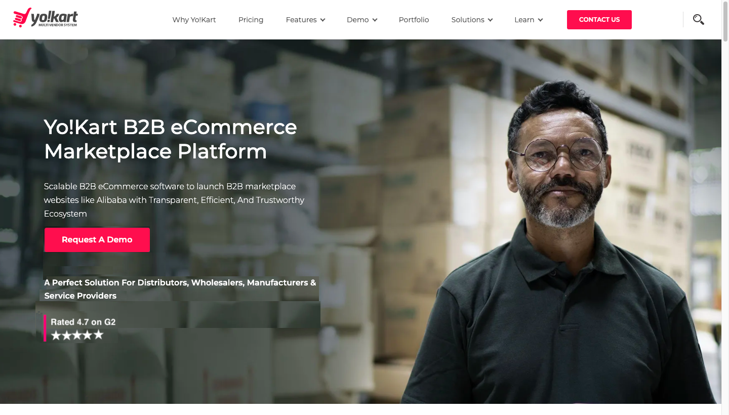
Task: Click the Yo!Kart B2B eCommerce headline
Action: click(x=171, y=139)
